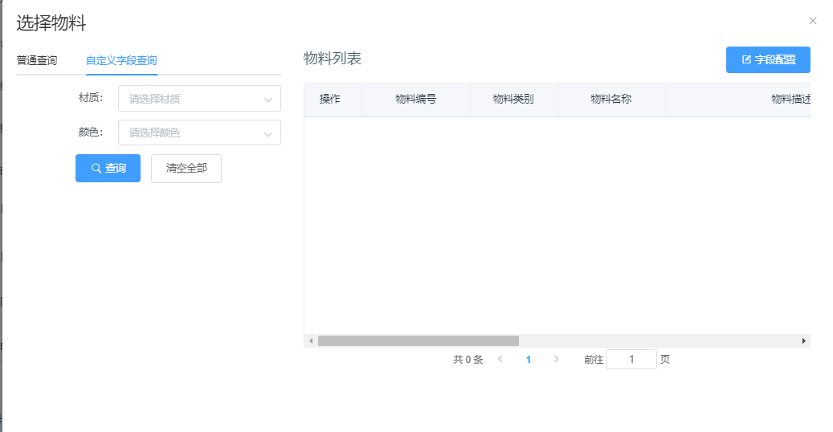Go to the previous page arrow

(500, 360)
